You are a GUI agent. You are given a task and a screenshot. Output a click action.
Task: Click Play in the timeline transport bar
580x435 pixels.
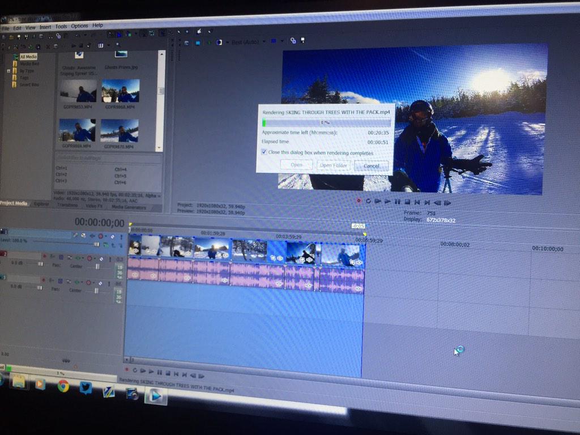tap(151, 372)
